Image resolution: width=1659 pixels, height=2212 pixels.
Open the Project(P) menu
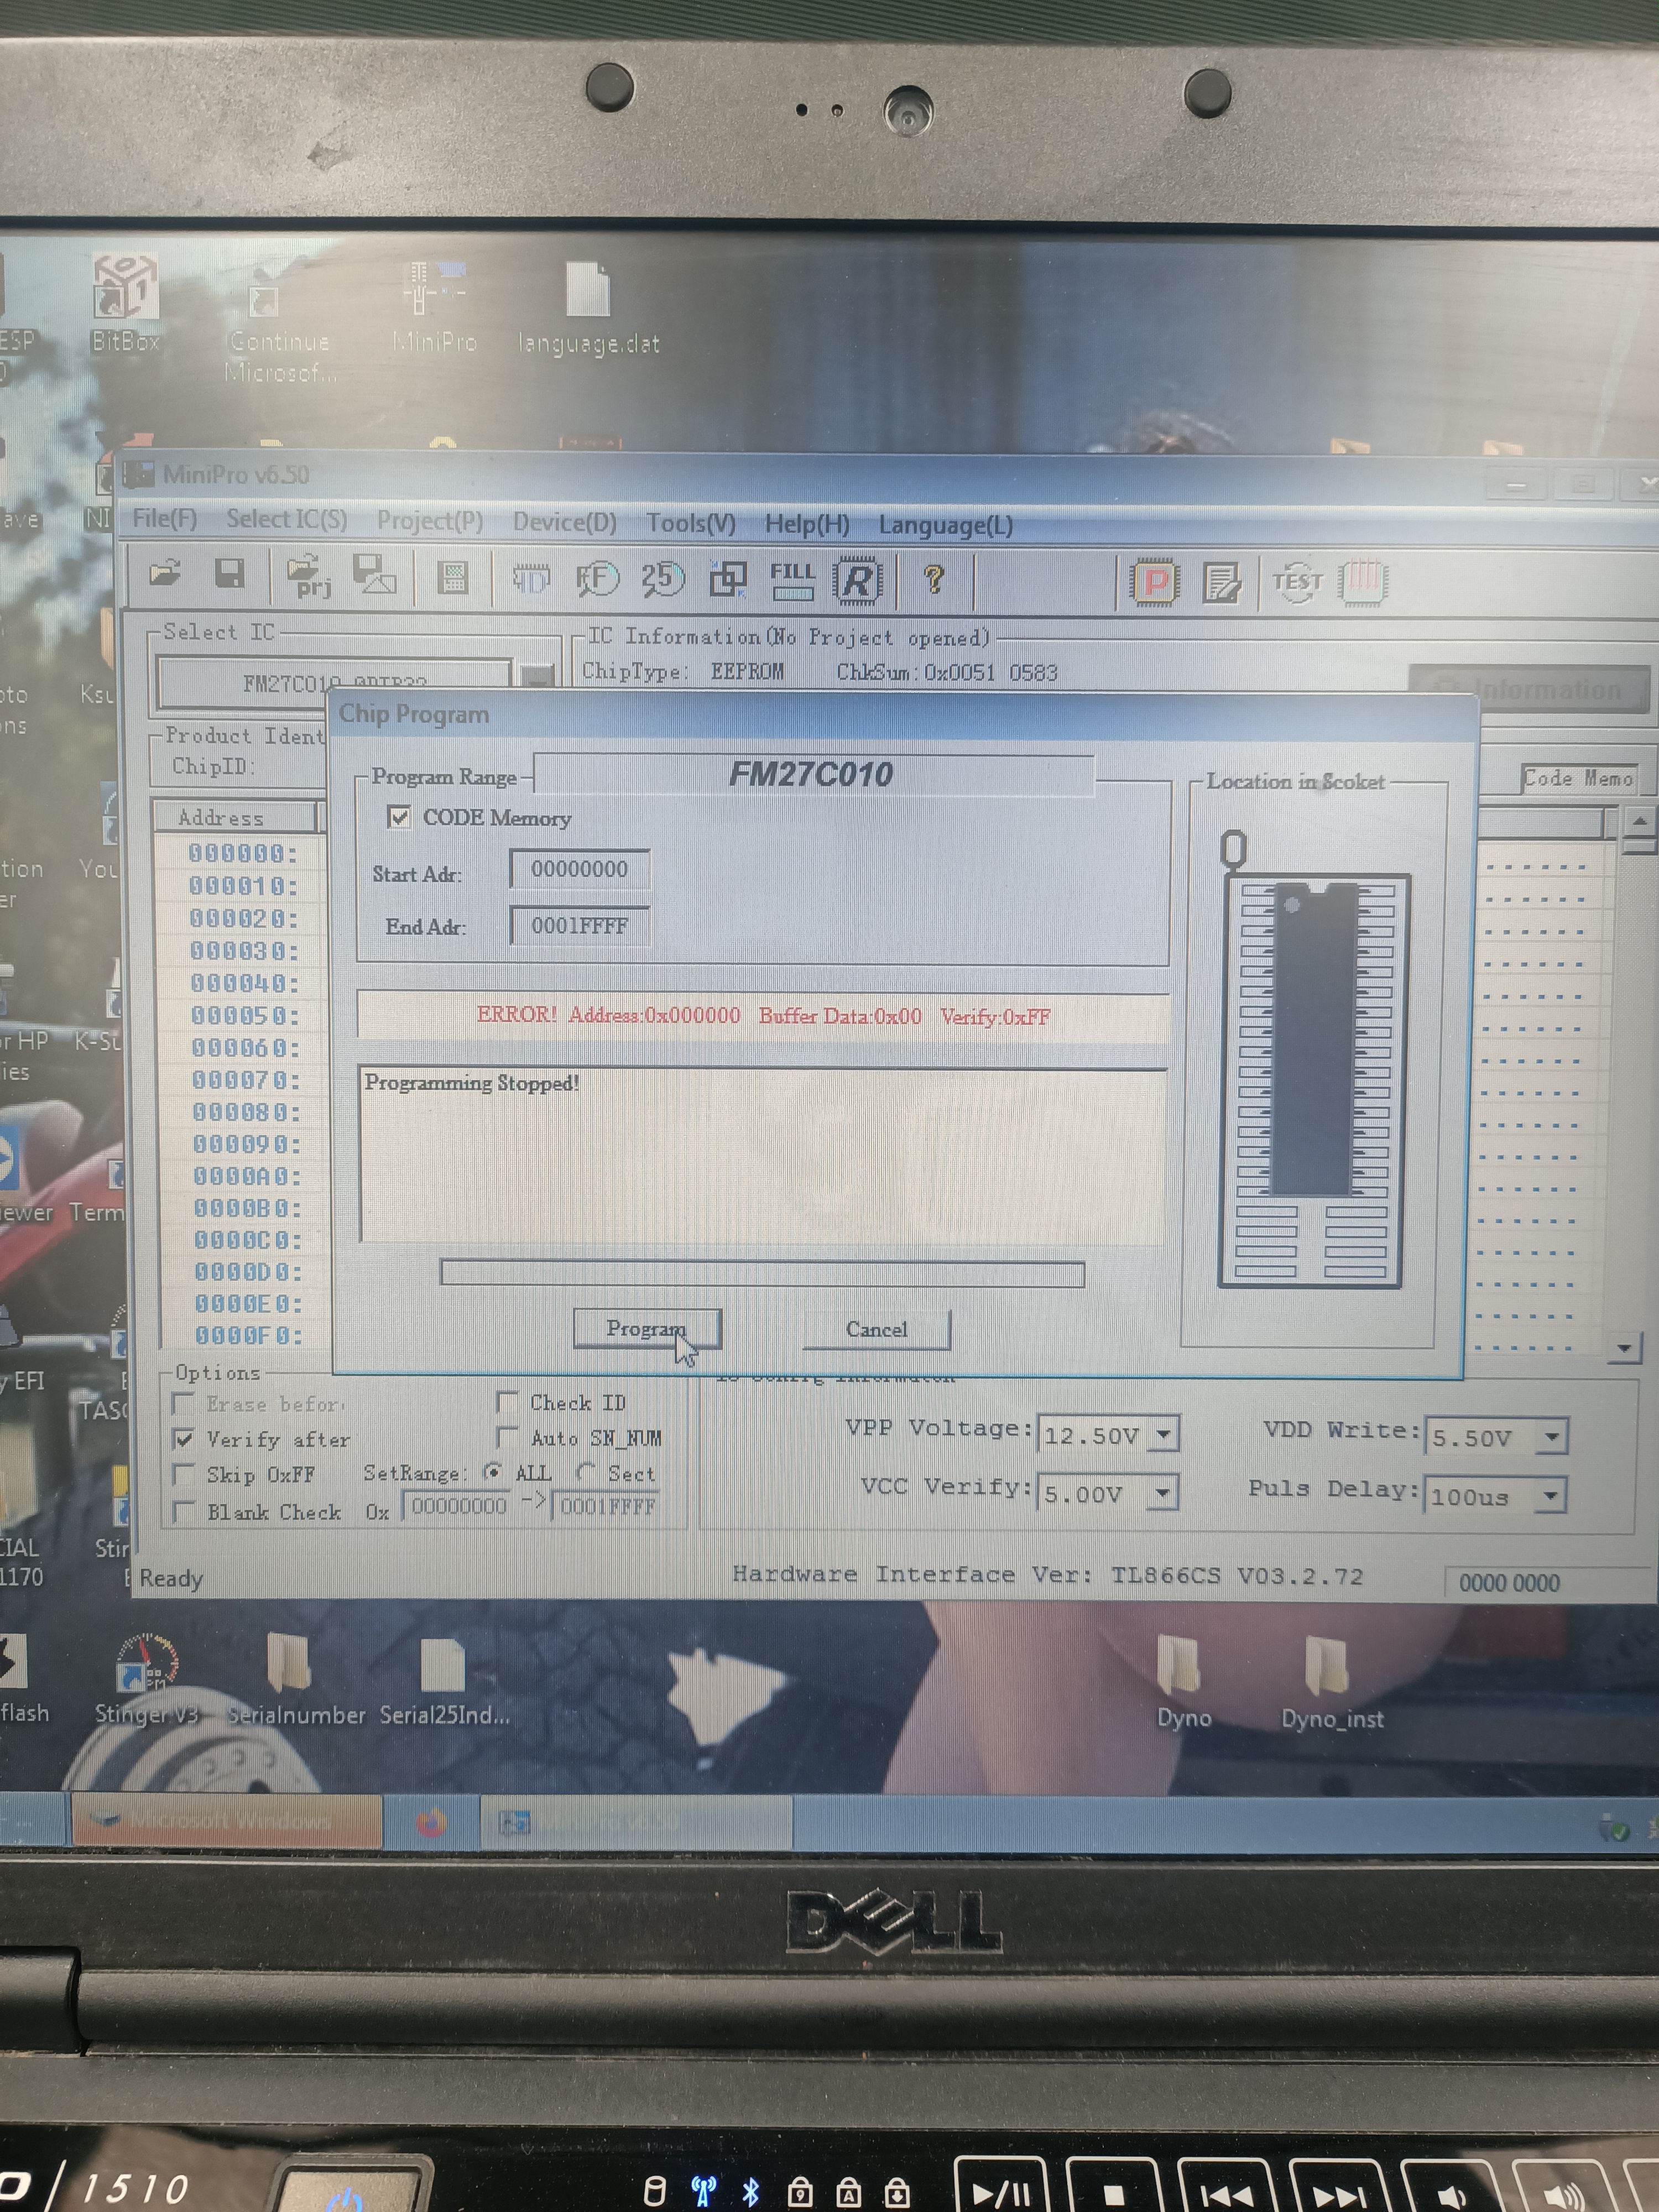[x=430, y=521]
